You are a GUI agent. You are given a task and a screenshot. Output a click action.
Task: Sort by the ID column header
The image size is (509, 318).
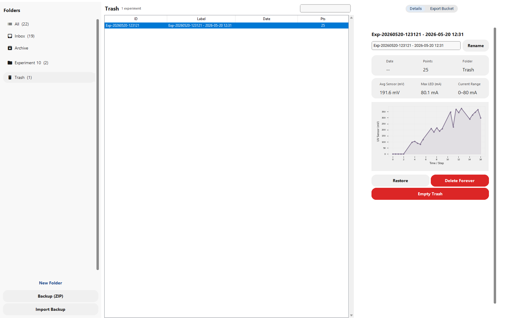point(136,19)
